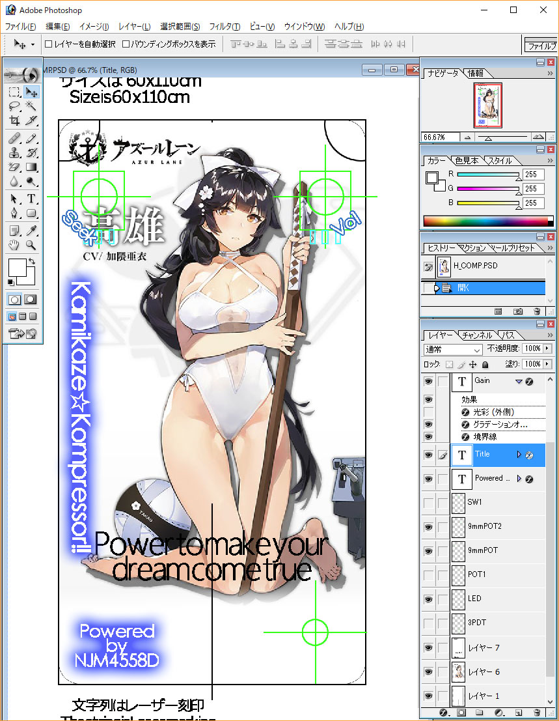The height and width of the screenshot is (721, 559).
Task: Switch to the 色見本 (Swatches) tab
Action: pos(467,160)
